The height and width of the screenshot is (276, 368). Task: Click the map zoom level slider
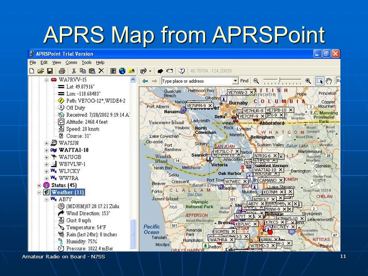(x=280, y=80)
